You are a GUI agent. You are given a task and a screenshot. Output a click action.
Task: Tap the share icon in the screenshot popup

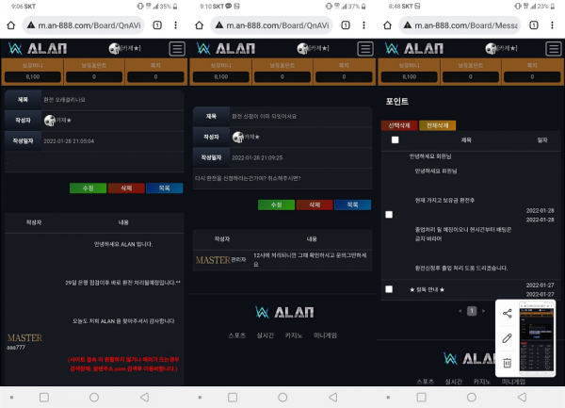[x=507, y=314]
